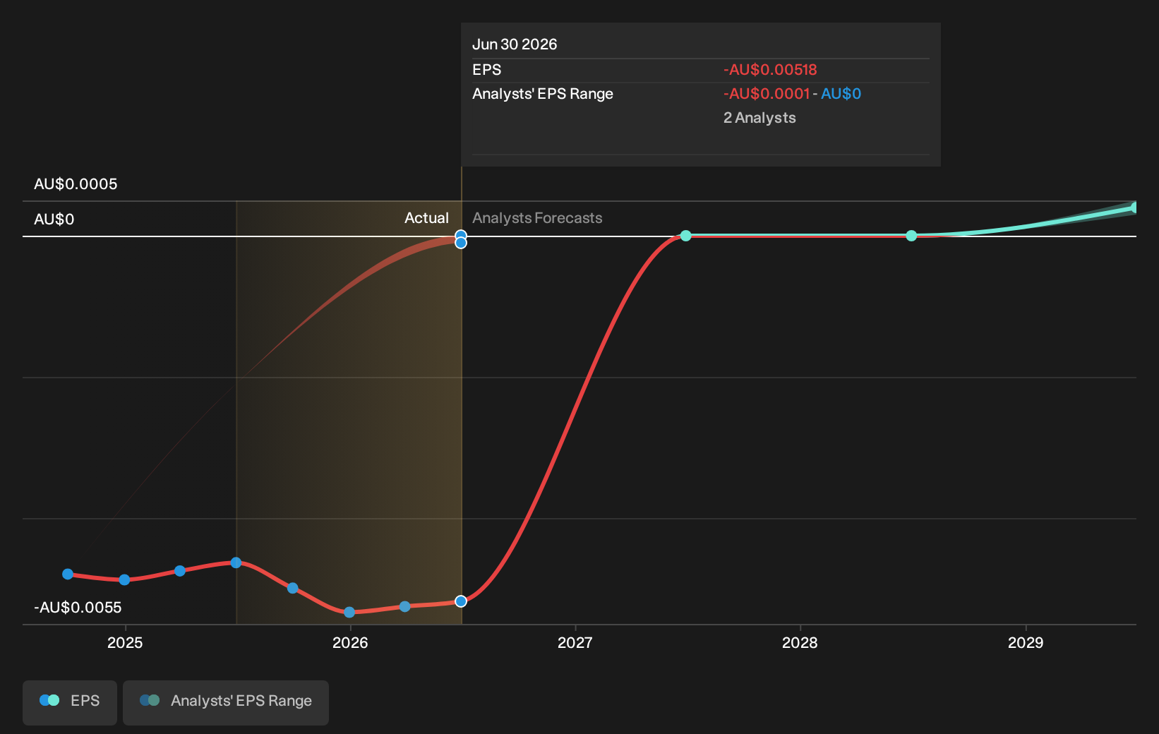Select the 2029 x-axis year label

click(x=1026, y=642)
